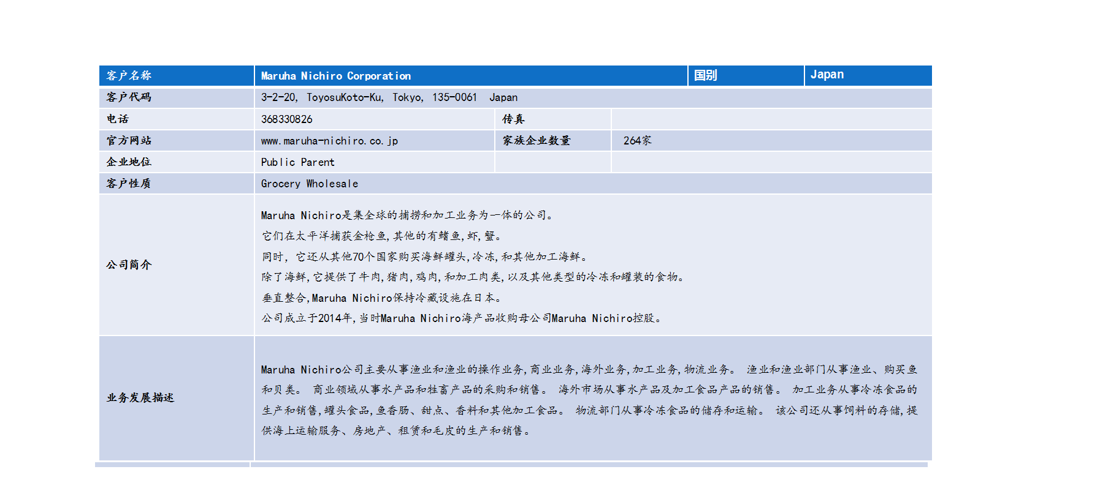Image resolution: width=1100 pixels, height=491 pixels.
Task: Click the 业务发展描述 label
Action: pos(140,397)
